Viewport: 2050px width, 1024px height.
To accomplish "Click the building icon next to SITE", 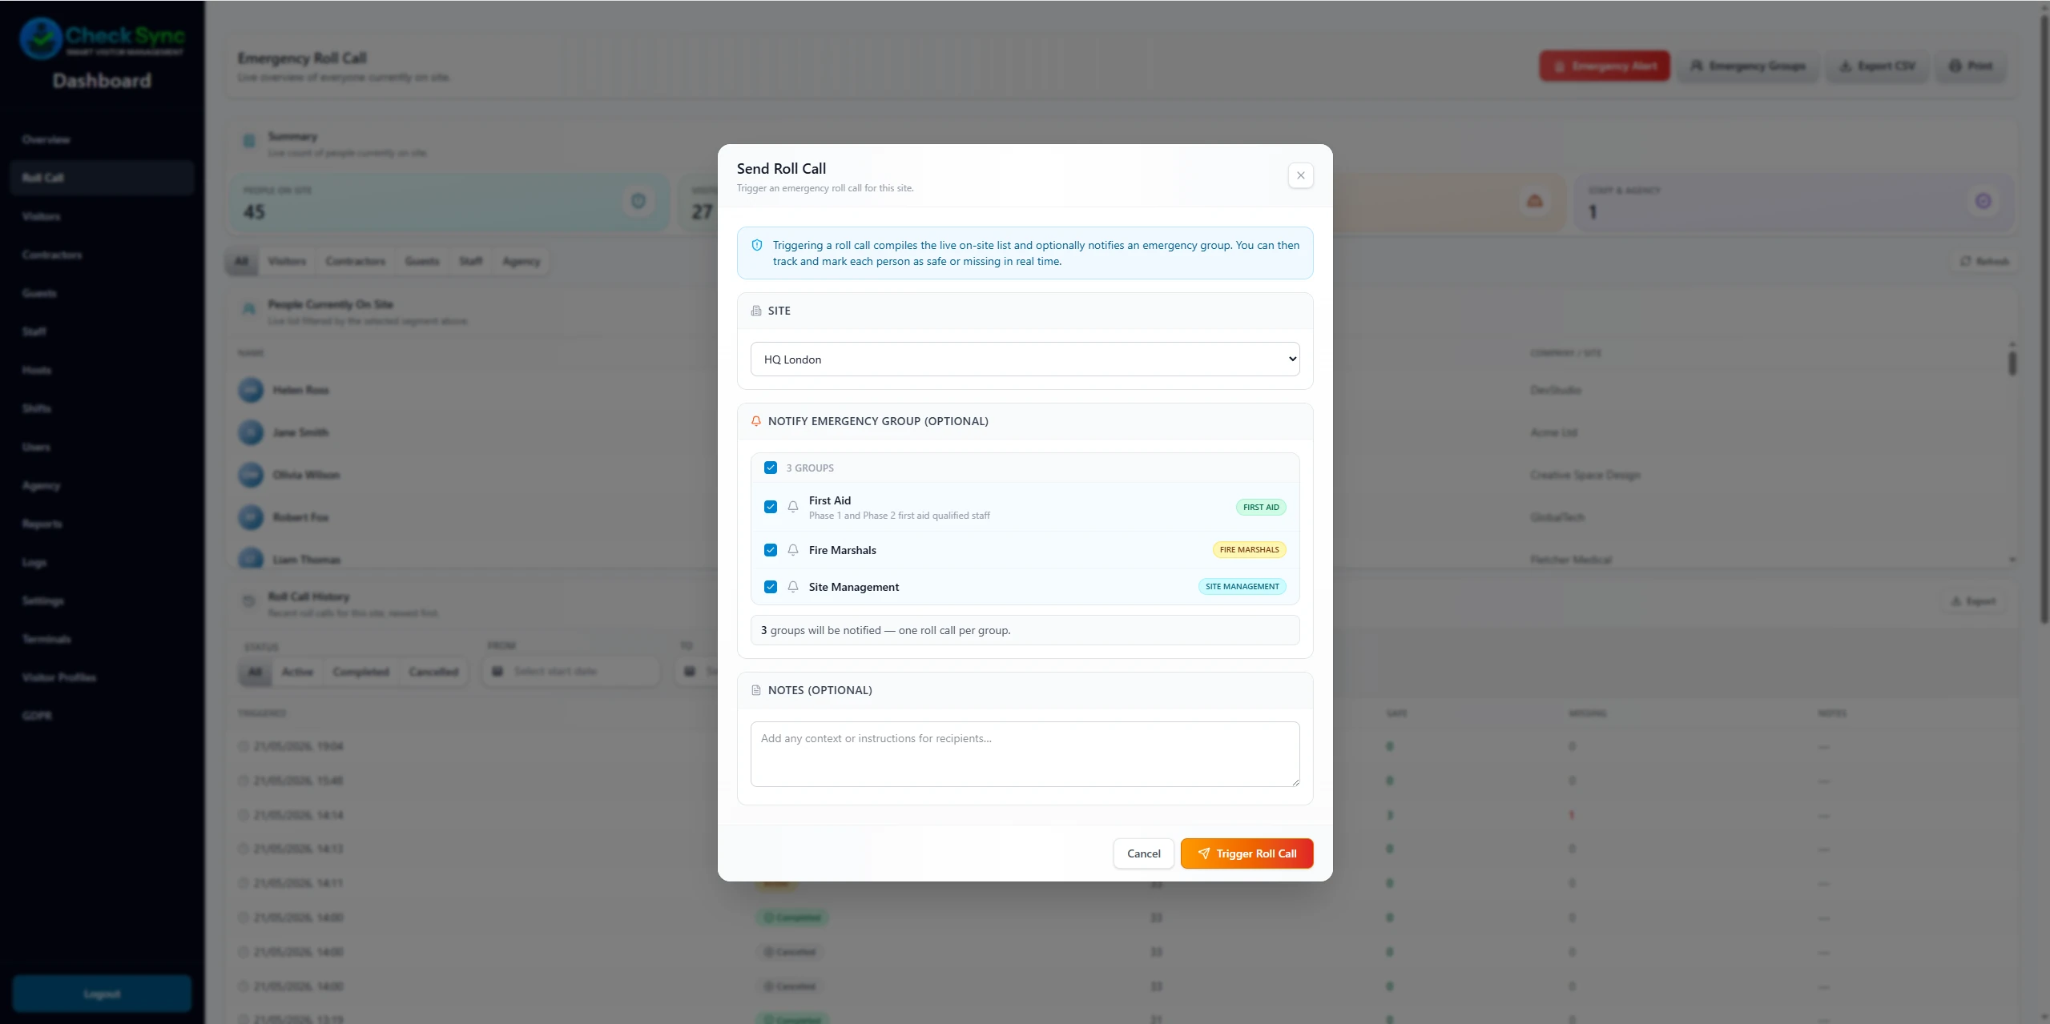I will click(756, 311).
